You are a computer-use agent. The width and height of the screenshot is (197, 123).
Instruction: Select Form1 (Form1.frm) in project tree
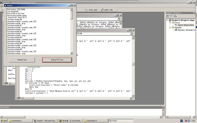pyautogui.click(x=185, y=25)
